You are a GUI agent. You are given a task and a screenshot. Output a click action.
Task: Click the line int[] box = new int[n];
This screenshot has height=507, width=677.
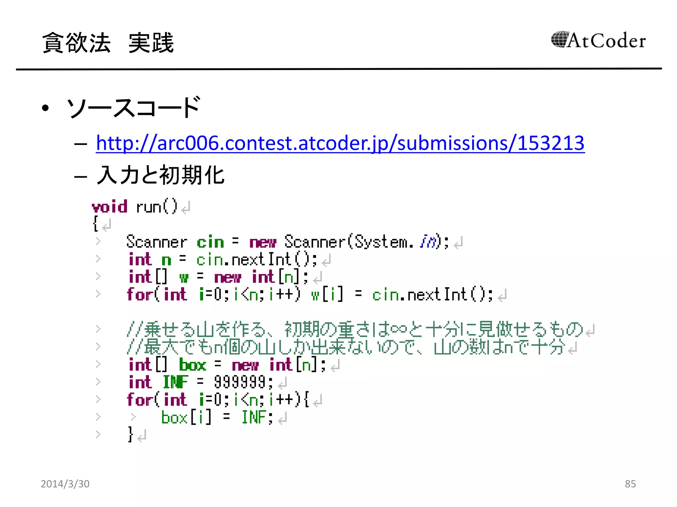[x=227, y=365]
